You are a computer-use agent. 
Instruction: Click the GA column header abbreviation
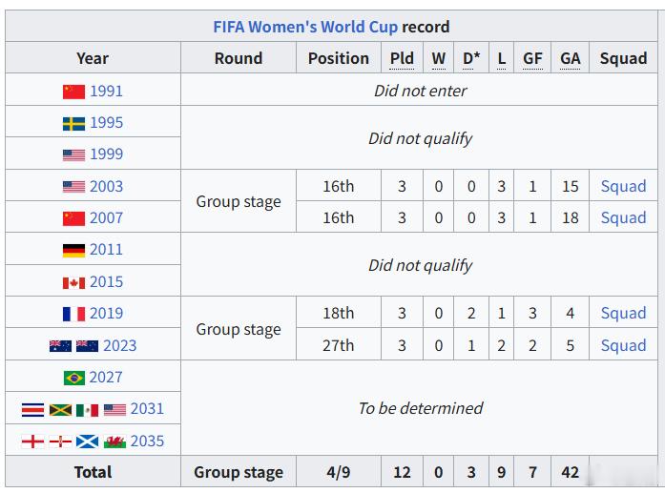click(570, 58)
